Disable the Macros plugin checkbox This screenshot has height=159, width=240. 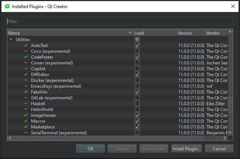click(x=137, y=121)
